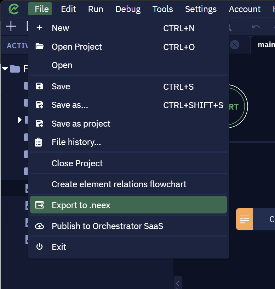Click the plus icon in the toolbar
Viewport: 275px width, 289px height.
(x=11, y=26)
